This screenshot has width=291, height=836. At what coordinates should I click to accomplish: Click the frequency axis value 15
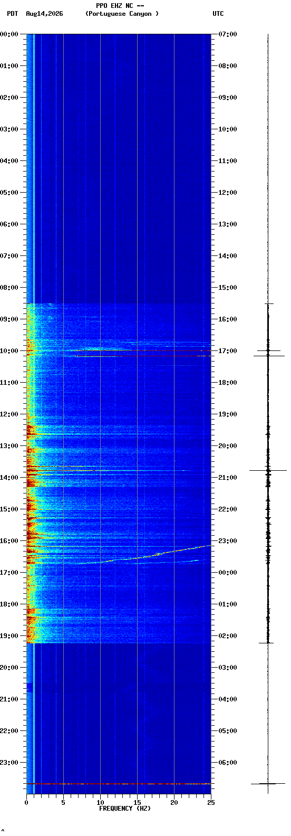click(x=137, y=803)
